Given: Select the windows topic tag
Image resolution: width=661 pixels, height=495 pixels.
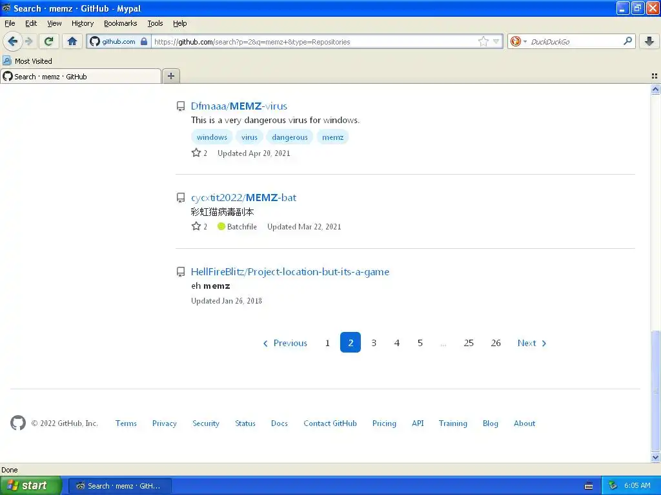Looking at the screenshot, I should (212, 137).
